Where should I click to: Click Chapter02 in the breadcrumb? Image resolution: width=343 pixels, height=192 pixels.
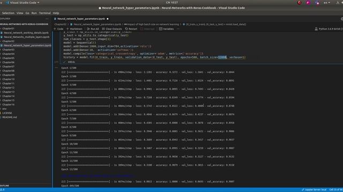pyautogui.click(x=61, y=25)
